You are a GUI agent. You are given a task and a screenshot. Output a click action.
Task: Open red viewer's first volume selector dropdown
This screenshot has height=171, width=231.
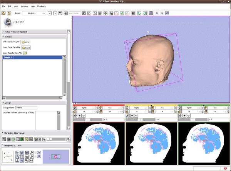point(86,108)
